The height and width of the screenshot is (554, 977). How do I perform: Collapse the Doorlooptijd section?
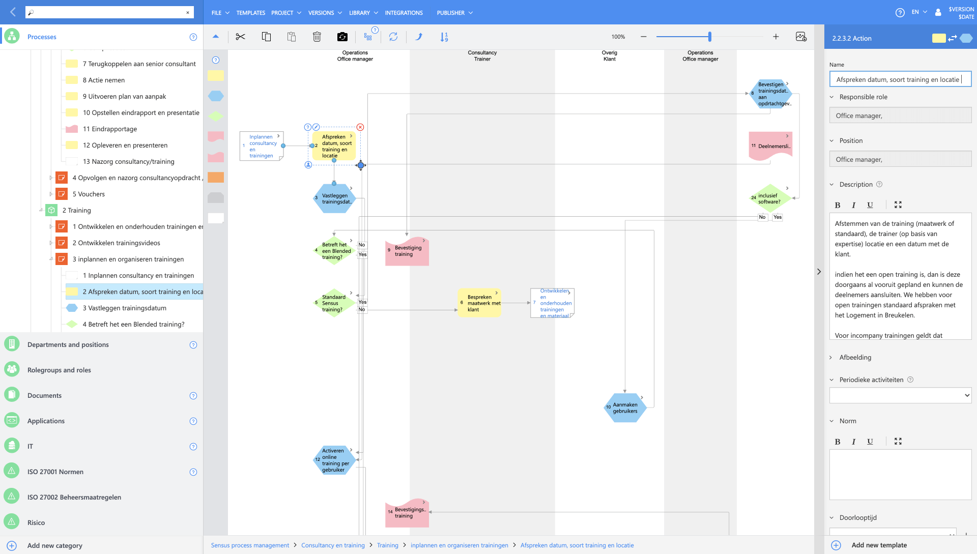click(x=832, y=517)
